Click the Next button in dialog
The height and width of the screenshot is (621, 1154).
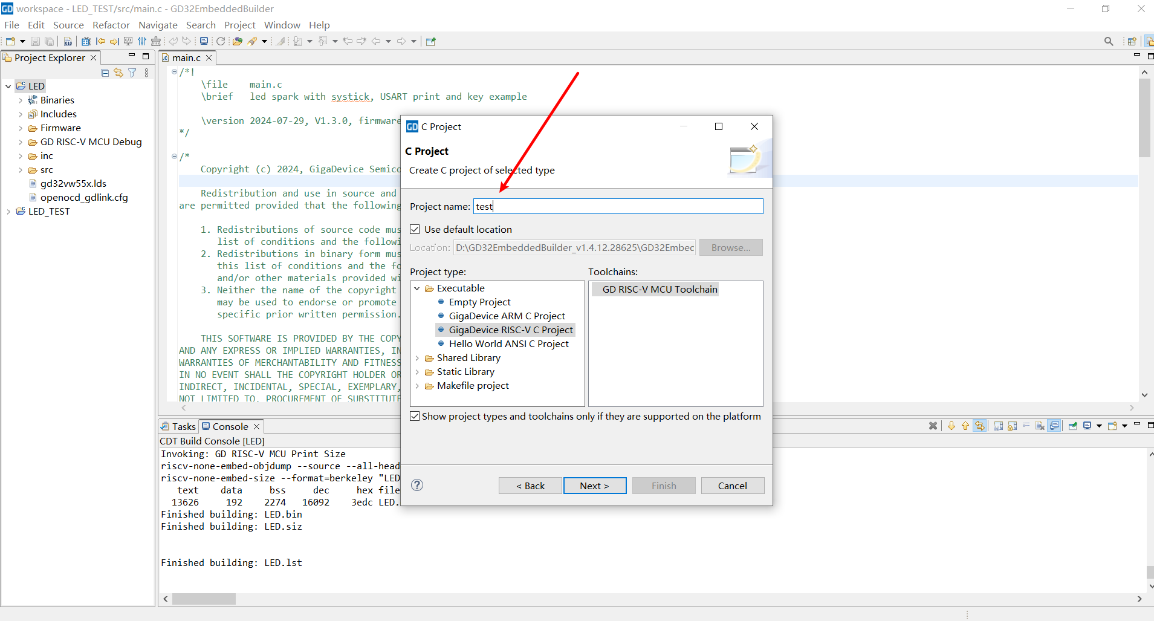pos(594,486)
